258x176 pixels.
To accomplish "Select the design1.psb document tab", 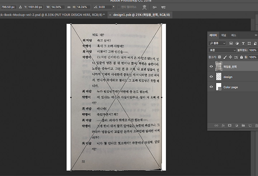I will click(142, 15).
